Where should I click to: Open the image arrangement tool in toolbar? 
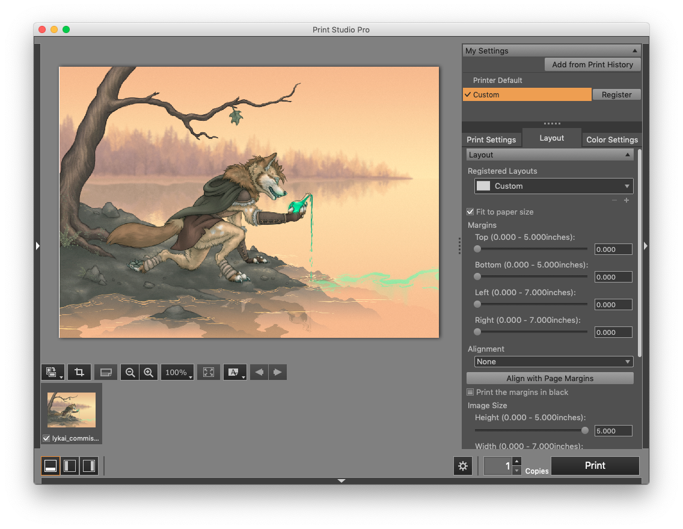(53, 372)
